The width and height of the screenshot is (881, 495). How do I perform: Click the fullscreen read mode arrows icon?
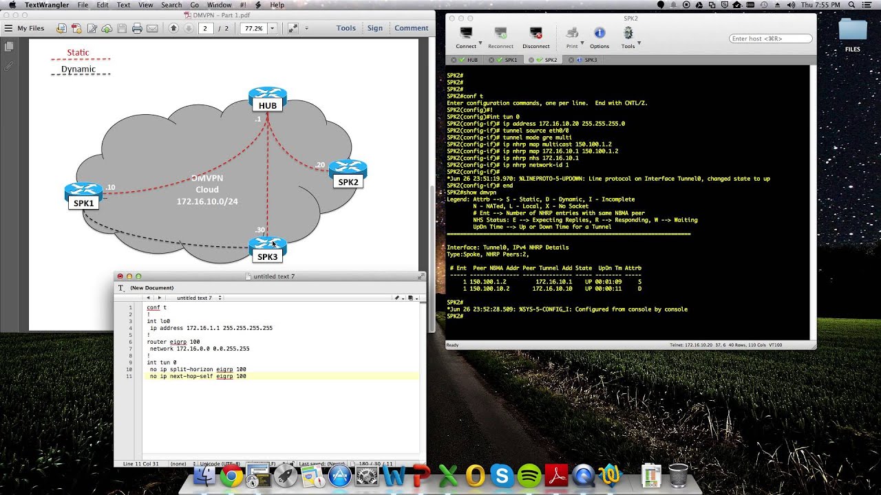point(293,28)
